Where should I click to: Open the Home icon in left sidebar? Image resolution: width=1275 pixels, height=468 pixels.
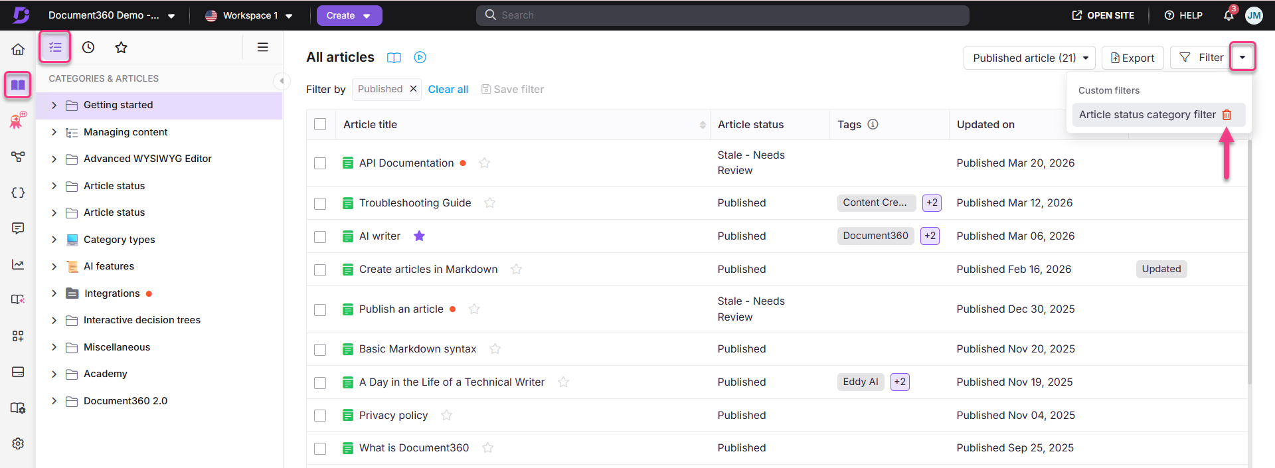(18, 49)
